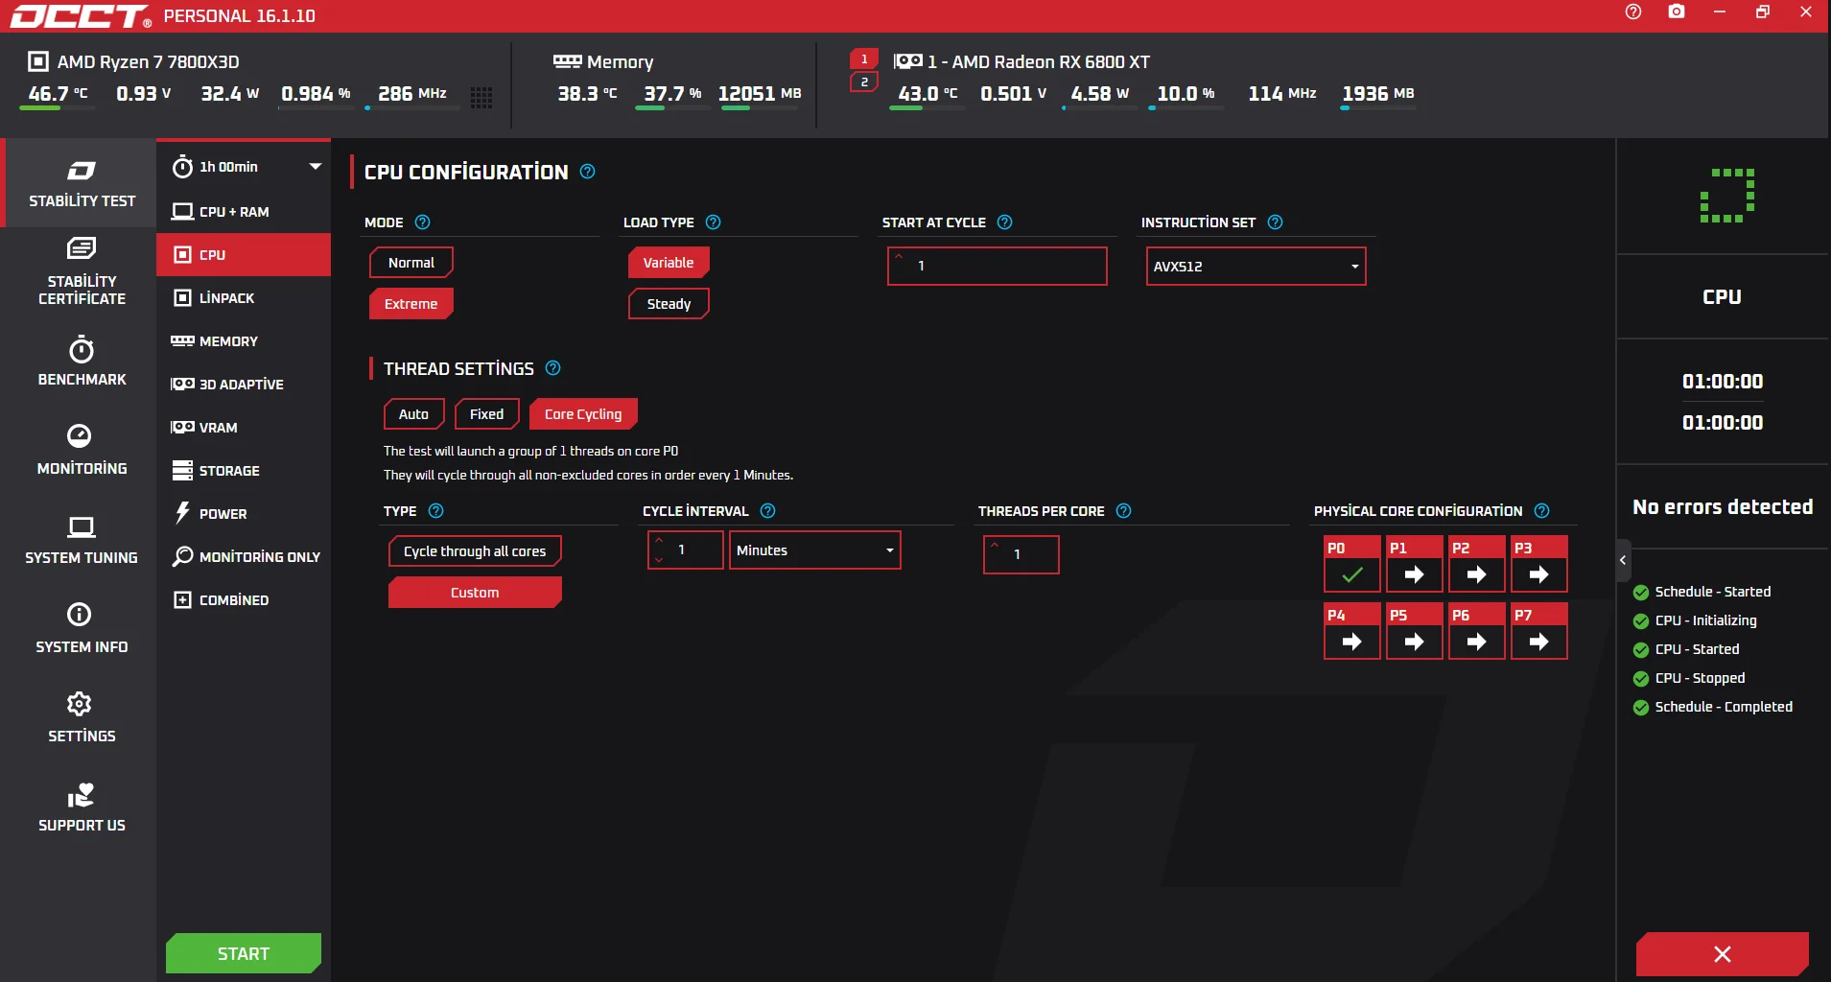Select the CPU test
This screenshot has height=982, width=1831.
[244, 255]
